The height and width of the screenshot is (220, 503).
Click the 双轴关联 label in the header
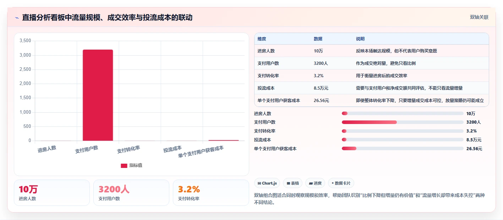(479, 17)
